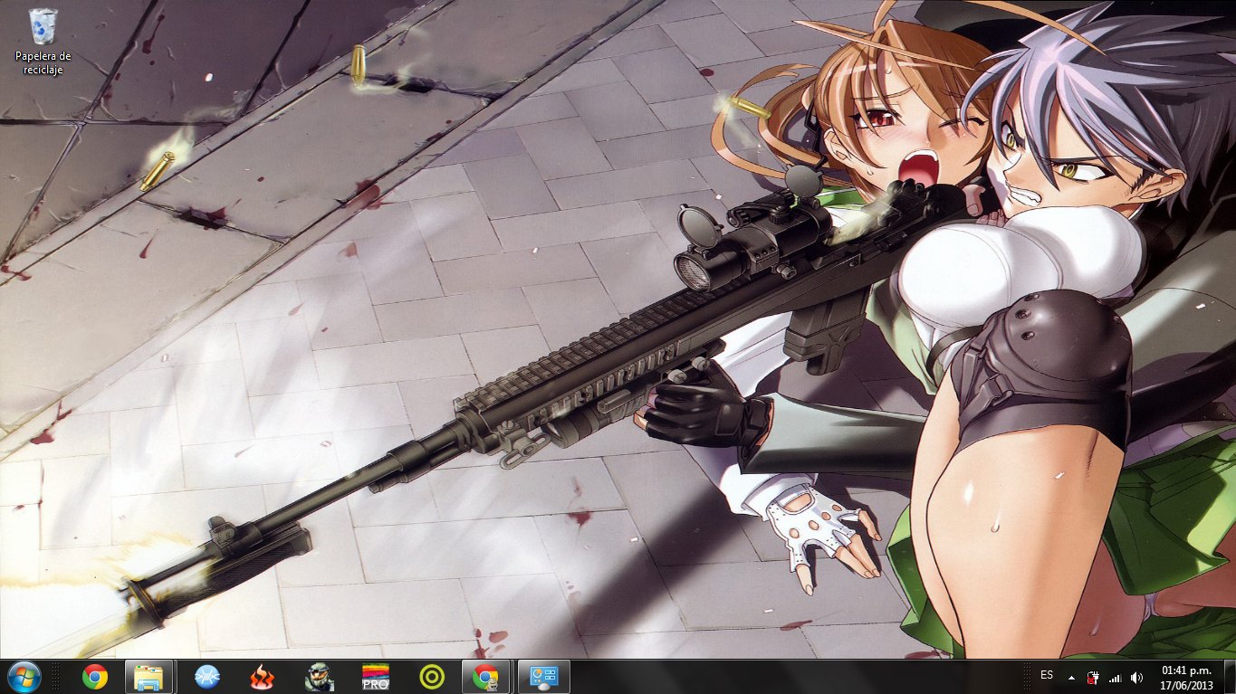This screenshot has width=1236, height=694.
Task: Show hidden system tray icons arrow
Action: click(1072, 677)
